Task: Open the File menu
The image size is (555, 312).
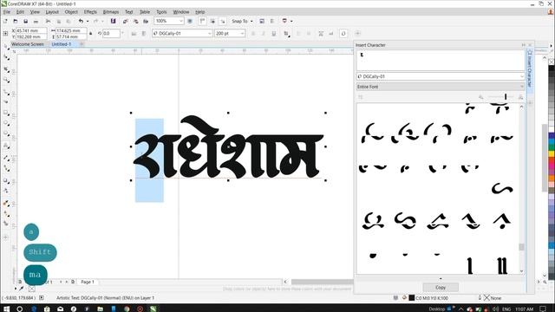Action: tap(7, 12)
